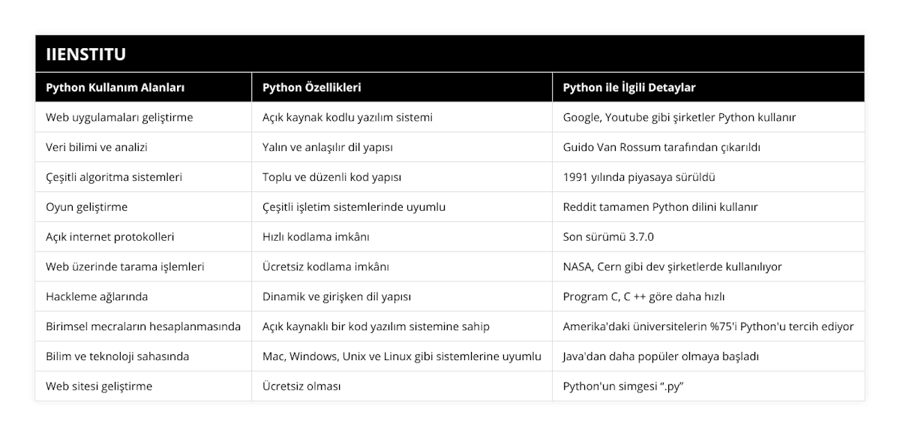Click the IIENSTITU title header
900x436 pixels.
tap(86, 54)
